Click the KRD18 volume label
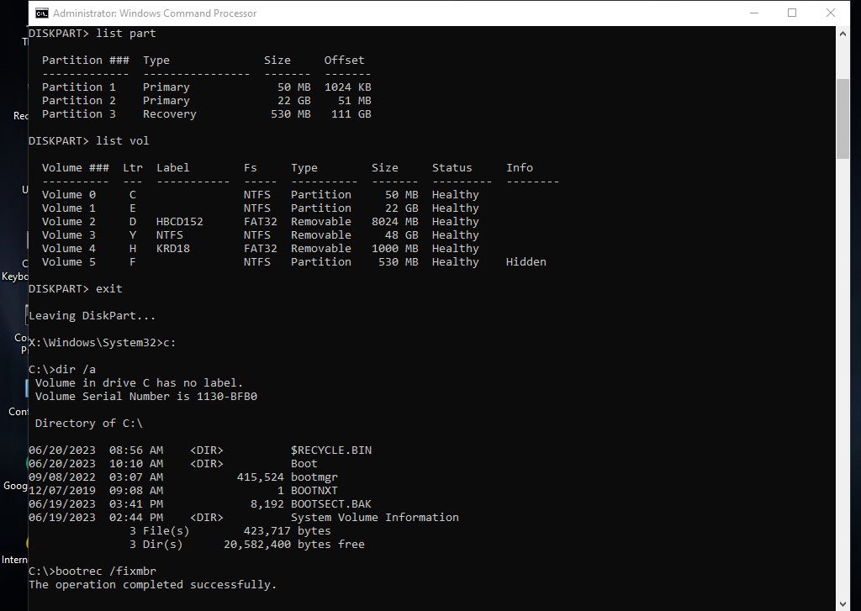The height and width of the screenshot is (611, 861). pos(173,248)
